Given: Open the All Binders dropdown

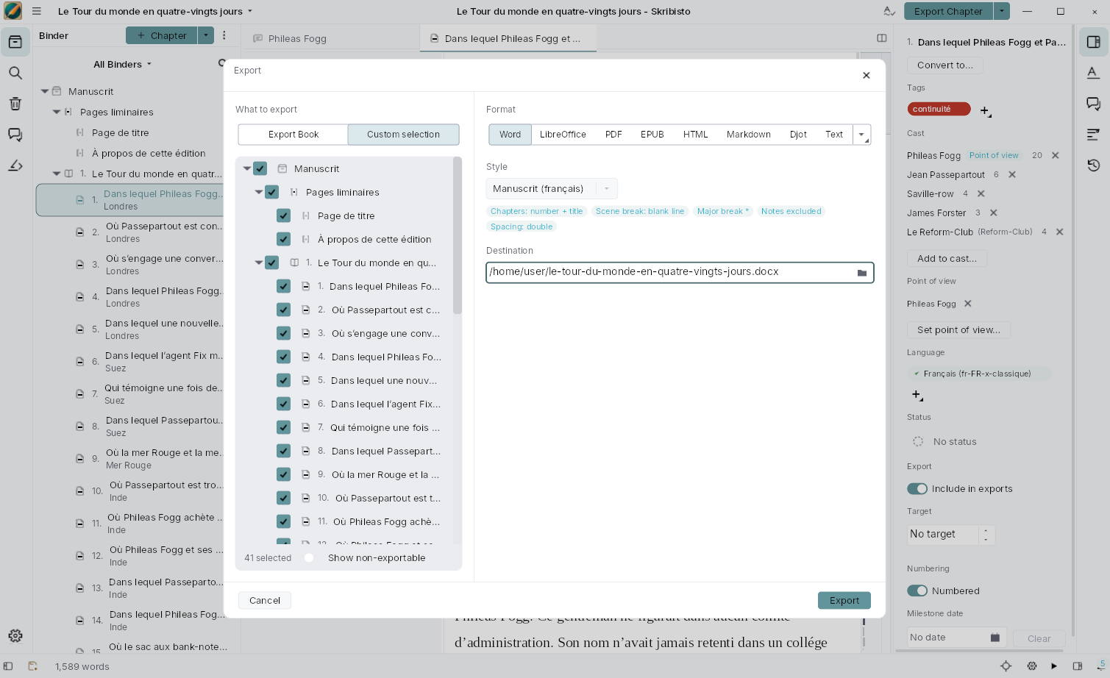Looking at the screenshot, I should (x=123, y=65).
